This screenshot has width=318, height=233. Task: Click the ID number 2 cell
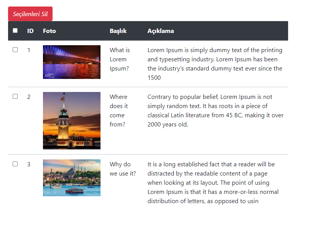(29, 97)
